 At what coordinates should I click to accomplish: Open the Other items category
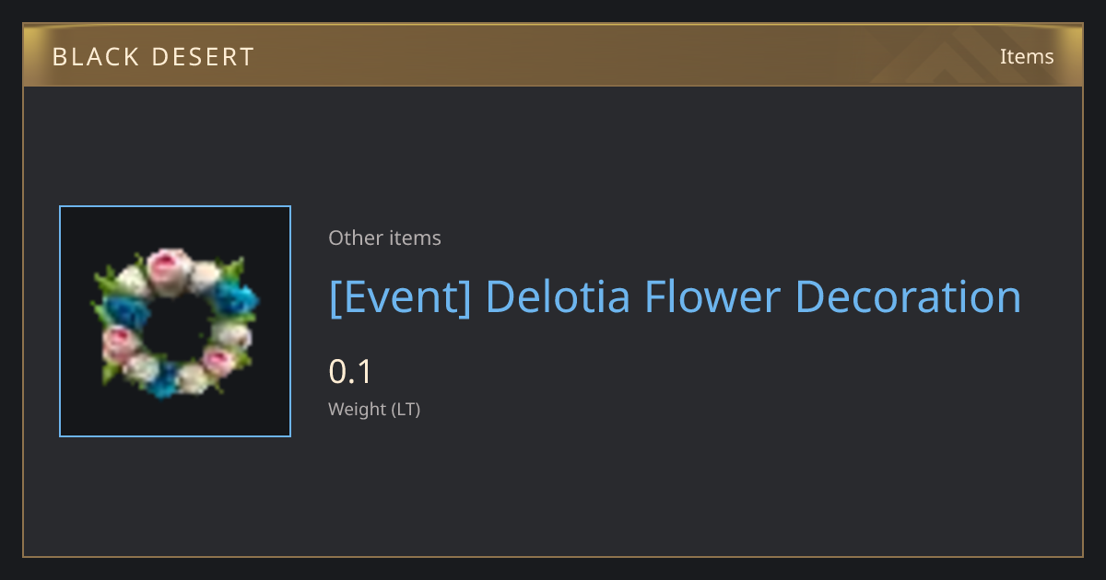384,238
